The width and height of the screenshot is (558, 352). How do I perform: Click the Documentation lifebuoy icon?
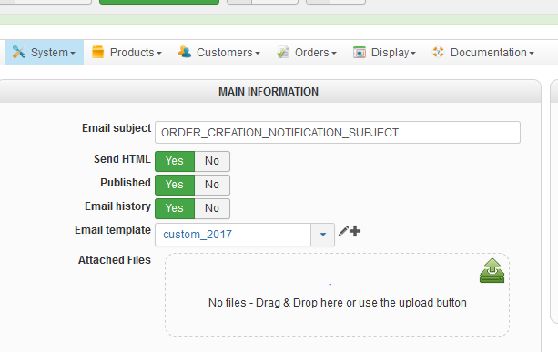439,52
